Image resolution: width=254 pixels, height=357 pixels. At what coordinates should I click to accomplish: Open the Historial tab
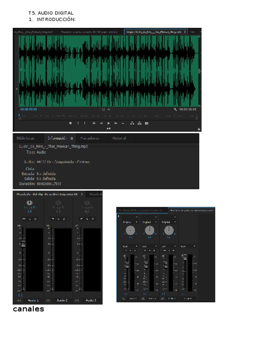click(x=119, y=138)
